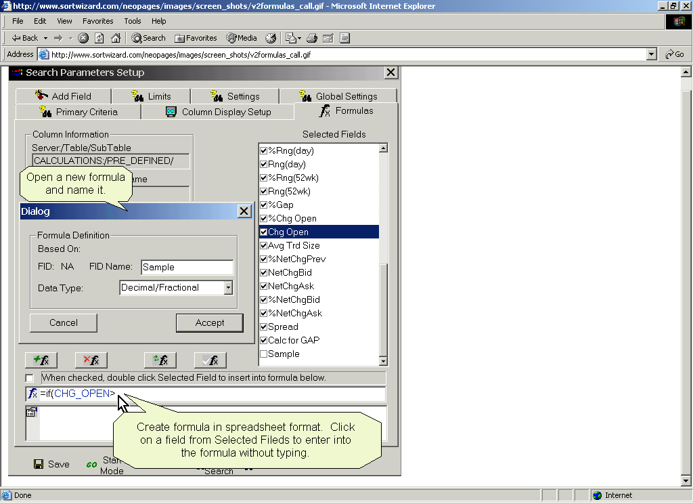693x504 pixels.
Task: Switch to the Column Display Setup tab
Action: 218,112
